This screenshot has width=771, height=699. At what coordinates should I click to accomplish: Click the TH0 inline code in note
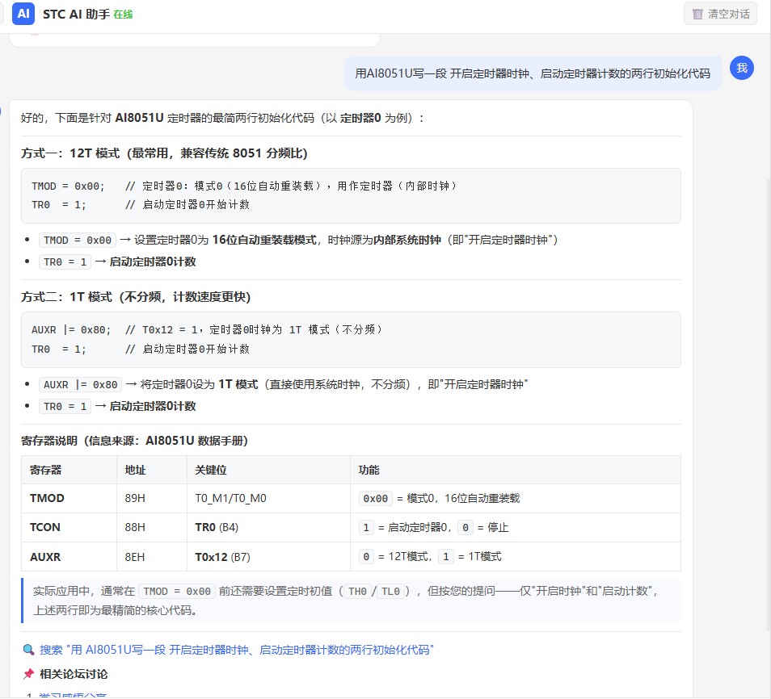point(357,592)
